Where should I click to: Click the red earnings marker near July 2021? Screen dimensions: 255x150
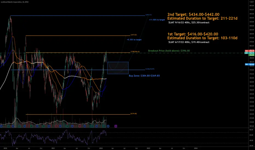[x=80, y=126]
